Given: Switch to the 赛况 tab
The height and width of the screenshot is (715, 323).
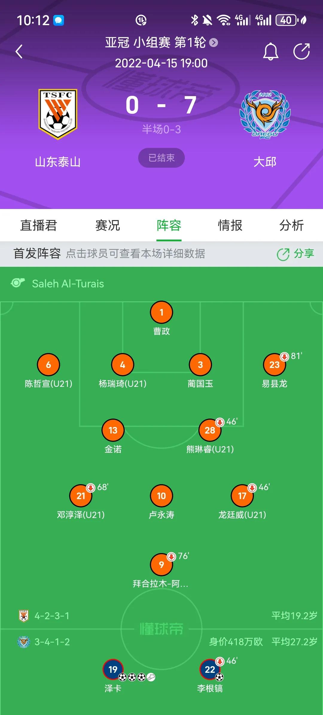Looking at the screenshot, I should point(108,225).
